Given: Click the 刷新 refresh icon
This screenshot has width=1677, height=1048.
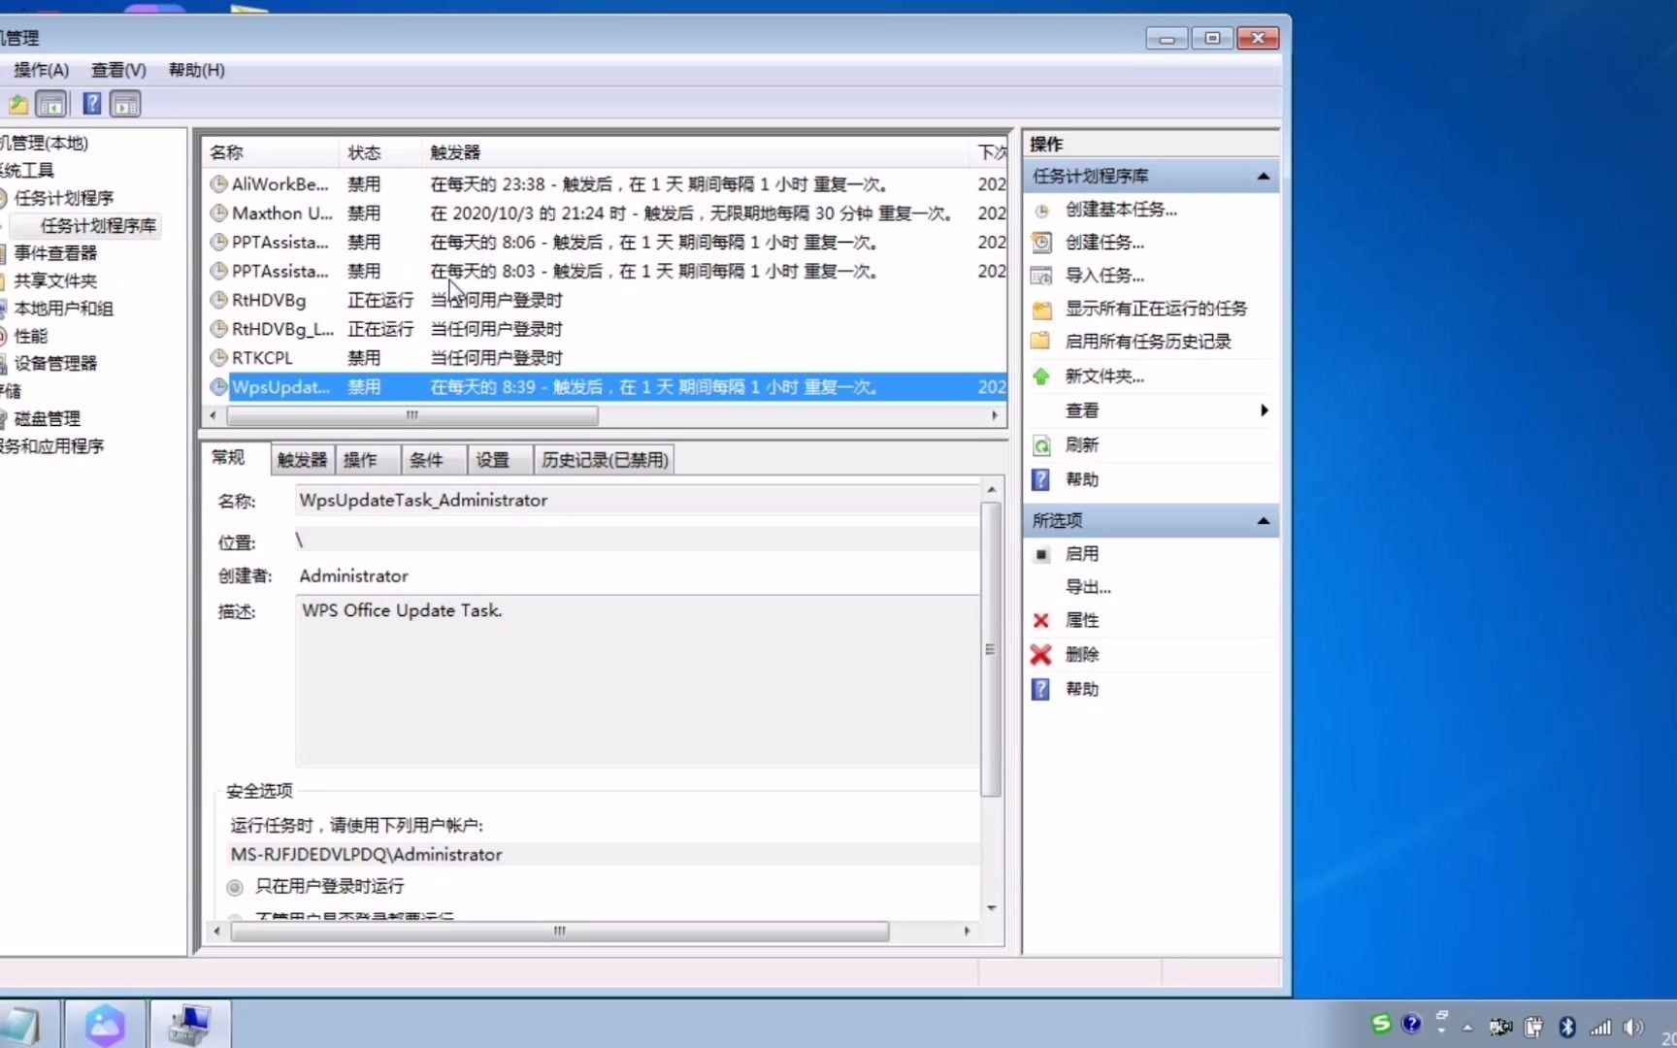Looking at the screenshot, I should 1041,445.
